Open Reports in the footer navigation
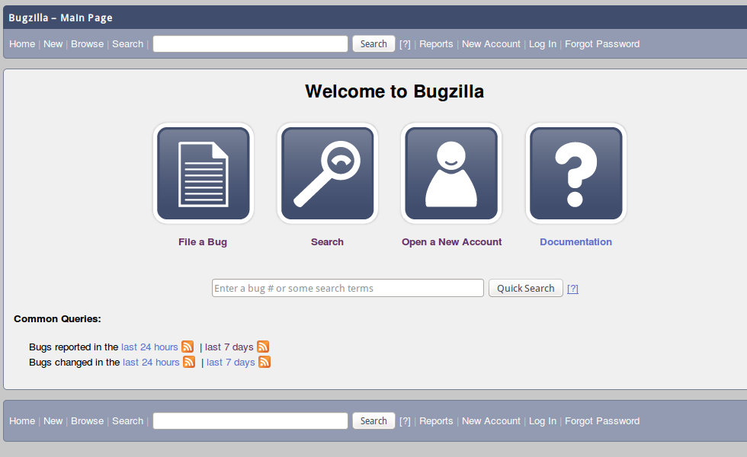 [x=436, y=420]
